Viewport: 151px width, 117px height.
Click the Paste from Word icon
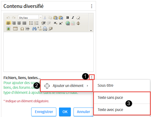pos(61,18)
